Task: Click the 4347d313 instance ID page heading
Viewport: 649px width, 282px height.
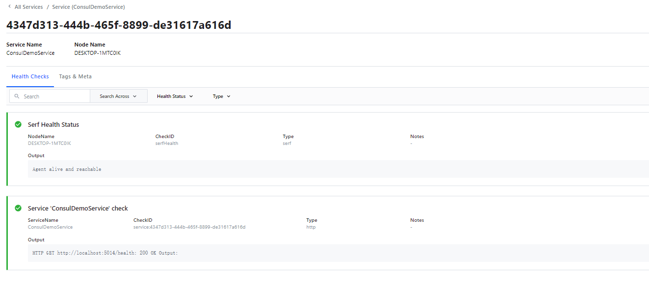Action: coord(119,25)
